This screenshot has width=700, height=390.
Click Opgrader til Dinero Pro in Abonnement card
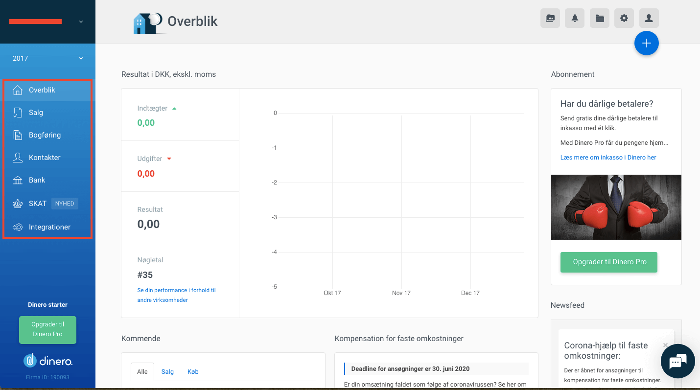click(x=608, y=262)
